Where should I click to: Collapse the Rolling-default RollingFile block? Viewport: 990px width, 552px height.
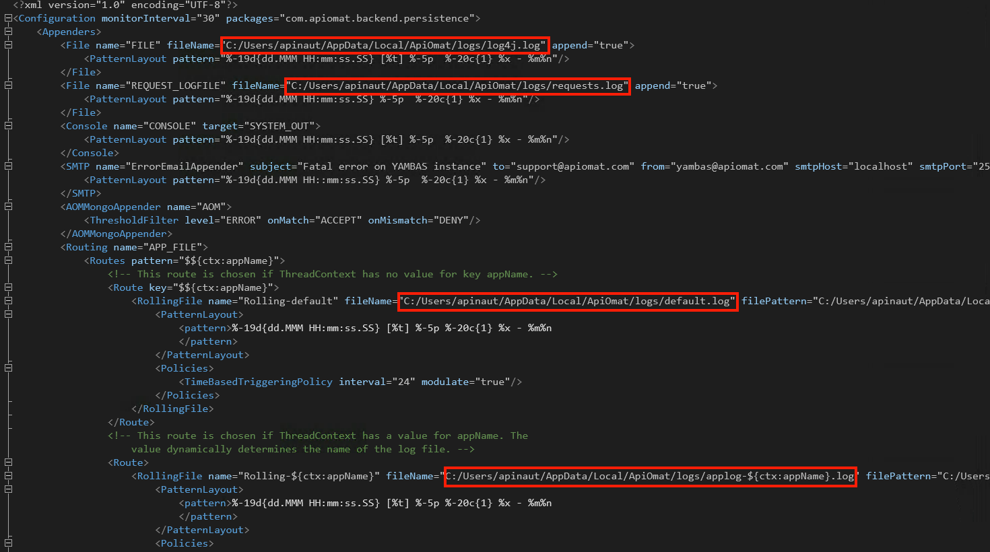[x=8, y=301]
